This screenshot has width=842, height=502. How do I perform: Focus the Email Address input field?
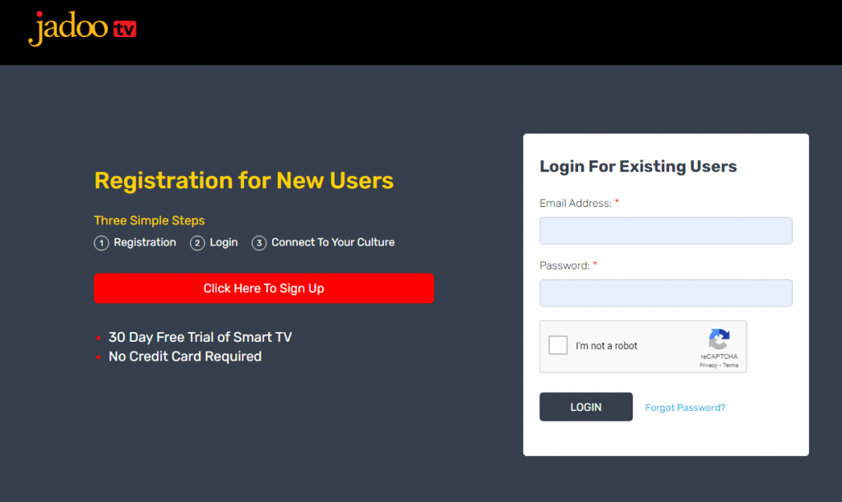point(666,231)
